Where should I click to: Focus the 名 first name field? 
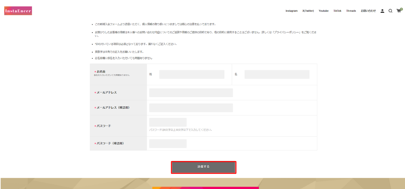coord(277,74)
